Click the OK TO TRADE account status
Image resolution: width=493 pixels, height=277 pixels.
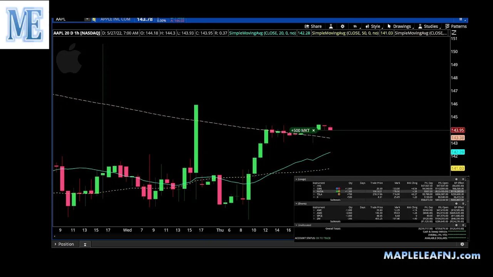(323, 238)
